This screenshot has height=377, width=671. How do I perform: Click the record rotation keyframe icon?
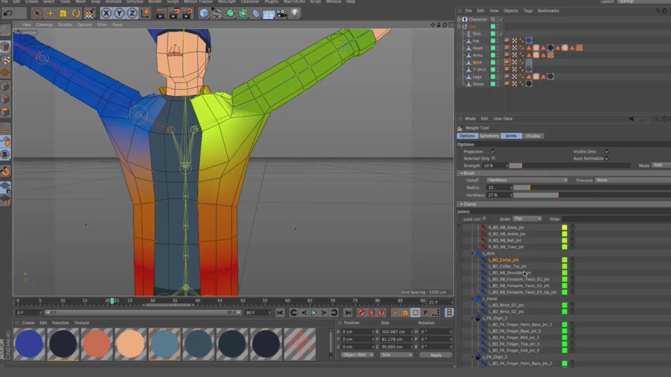click(x=416, y=313)
